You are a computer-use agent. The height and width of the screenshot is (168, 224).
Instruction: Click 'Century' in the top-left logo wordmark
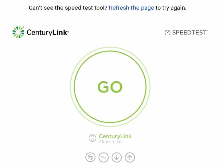tap(39, 32)
